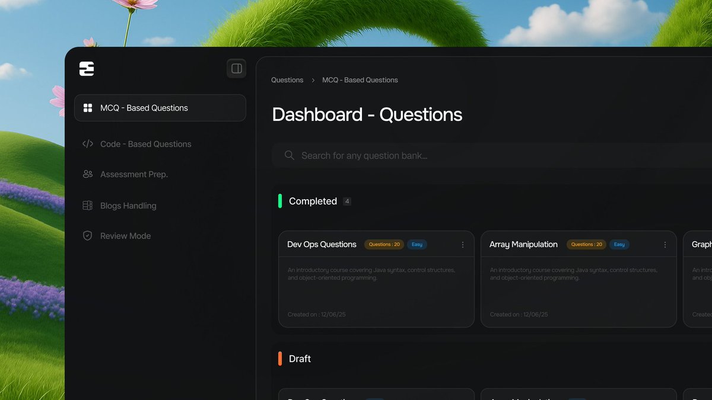Click the Array Manipulation card description text
The width and height of the screenshot is (712, 400).
pyautogui.click(x=574, y=274)
